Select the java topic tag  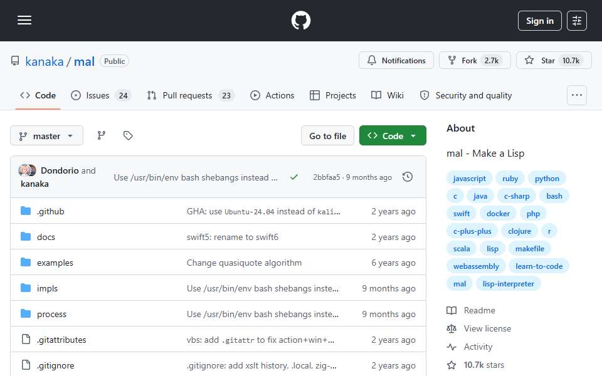pos(480,196)
